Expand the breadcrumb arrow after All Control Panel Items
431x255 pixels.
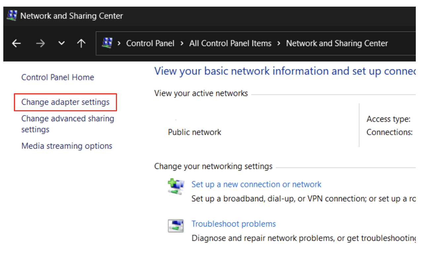point(279,43)
